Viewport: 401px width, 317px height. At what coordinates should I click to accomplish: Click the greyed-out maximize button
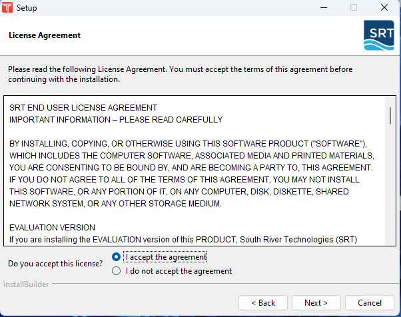[x=354, y=8]
